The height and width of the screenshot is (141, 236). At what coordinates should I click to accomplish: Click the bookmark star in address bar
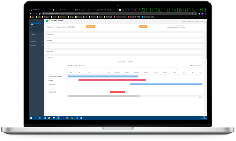pyautogui.click(x=196, y=13)
